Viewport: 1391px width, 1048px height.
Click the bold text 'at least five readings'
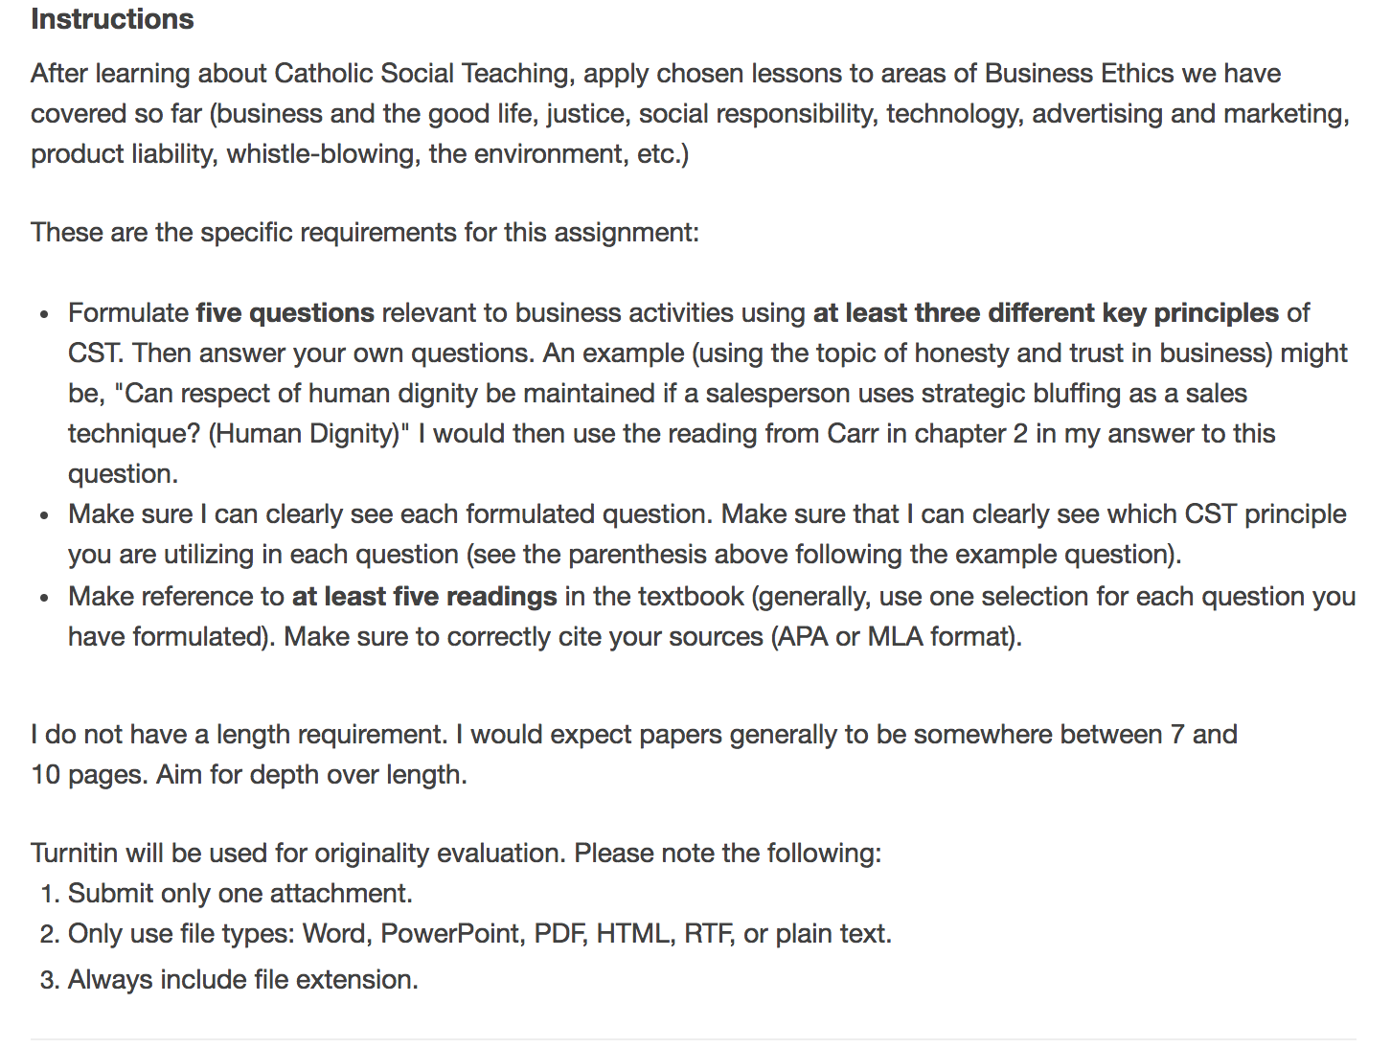click(423, 597)
